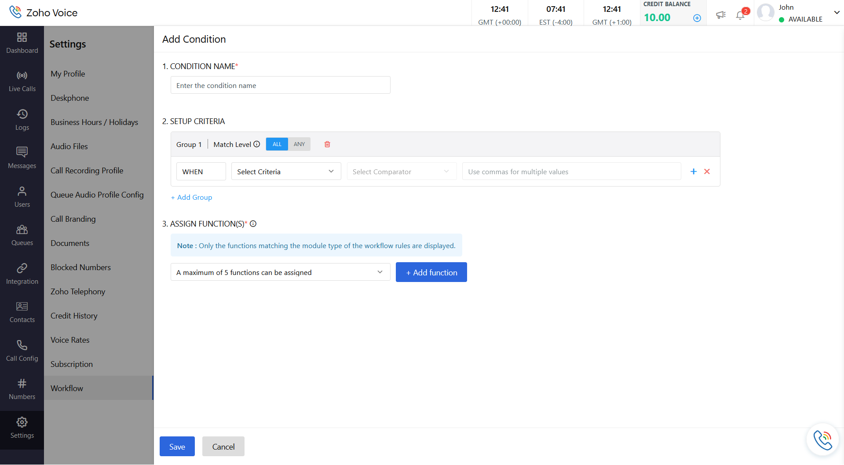The height and width of the screenshot is (465, 844).
Task: Go to Users in the sidebar
Action: point(22,197)
